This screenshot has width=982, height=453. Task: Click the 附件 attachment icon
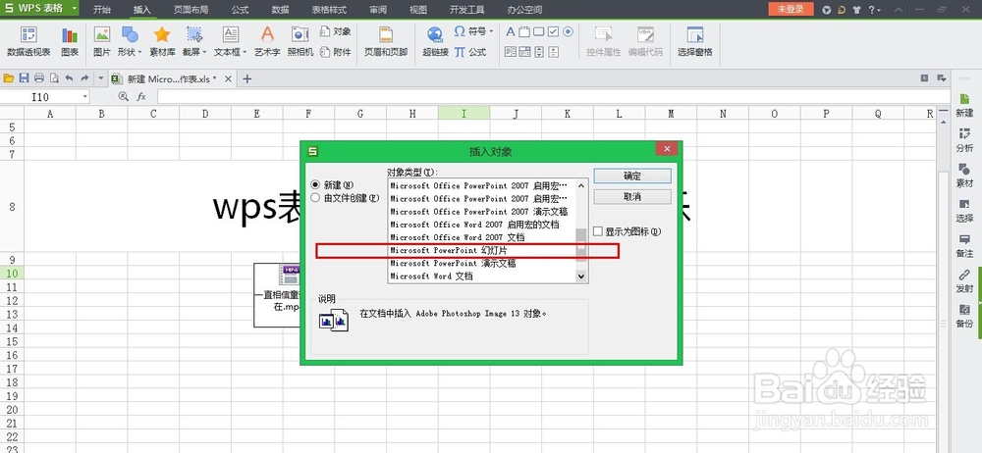[335, 52]
